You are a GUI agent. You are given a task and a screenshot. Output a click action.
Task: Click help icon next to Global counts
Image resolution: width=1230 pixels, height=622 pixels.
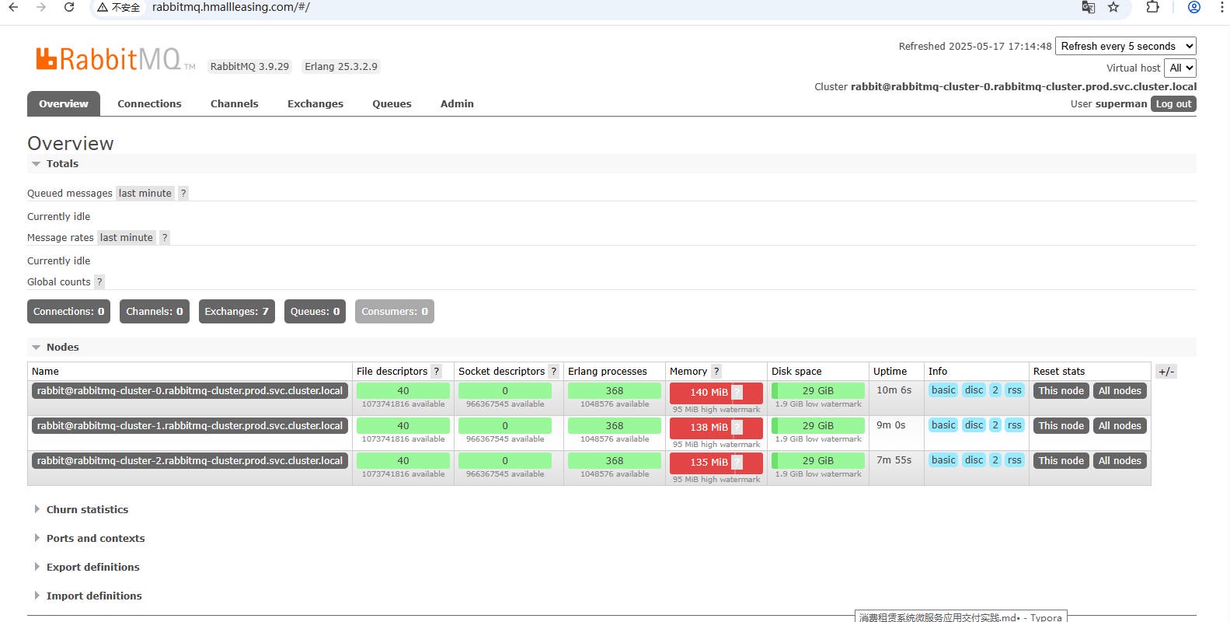pos(99,282)
